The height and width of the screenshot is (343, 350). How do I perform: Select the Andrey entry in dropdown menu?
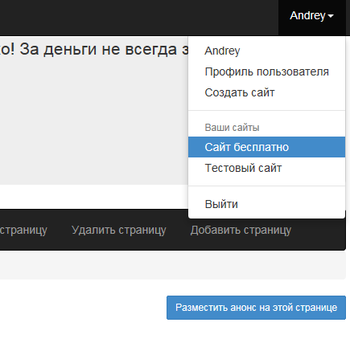pyautogui.click(x=266, y=51)
